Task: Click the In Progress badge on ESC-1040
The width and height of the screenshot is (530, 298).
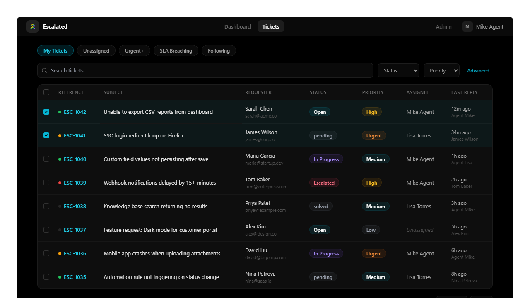Action: (x=326, y=159)
